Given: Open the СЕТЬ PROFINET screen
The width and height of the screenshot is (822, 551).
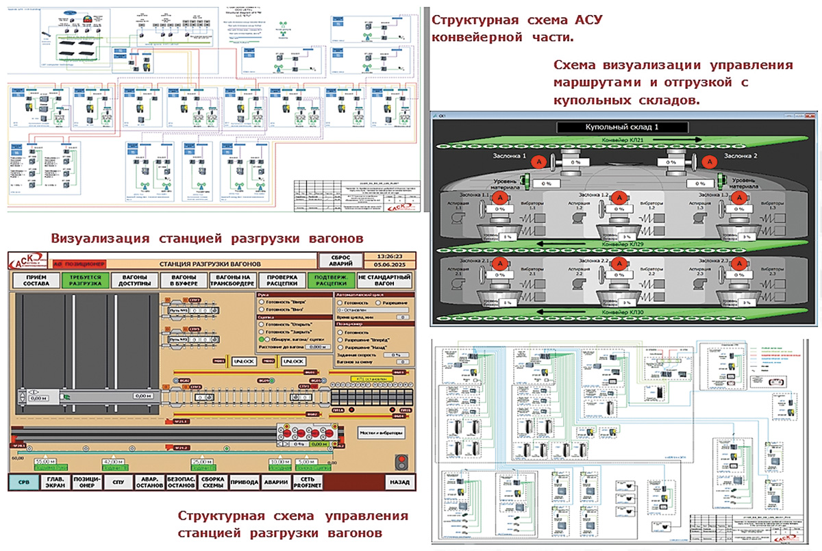Looking at the screenshot, I should pyautogui.click(x=312, y=482).
